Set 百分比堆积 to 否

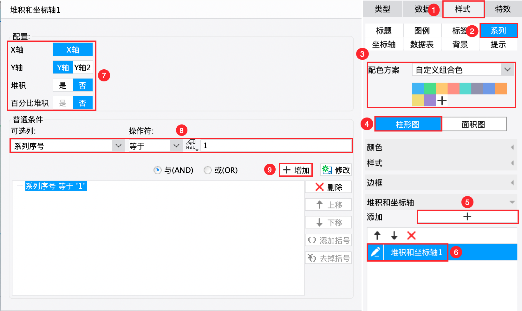pyautogui.click(x=83, y=103)
